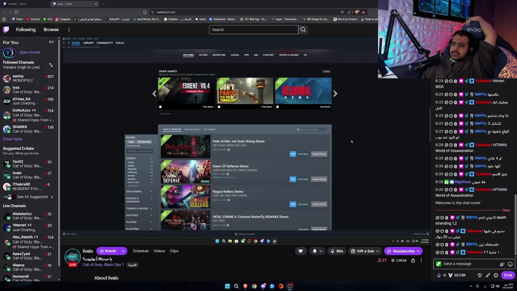Click the 357.9K channel points
Viewport: 517px width, 291px height.
tap(457, 275)
